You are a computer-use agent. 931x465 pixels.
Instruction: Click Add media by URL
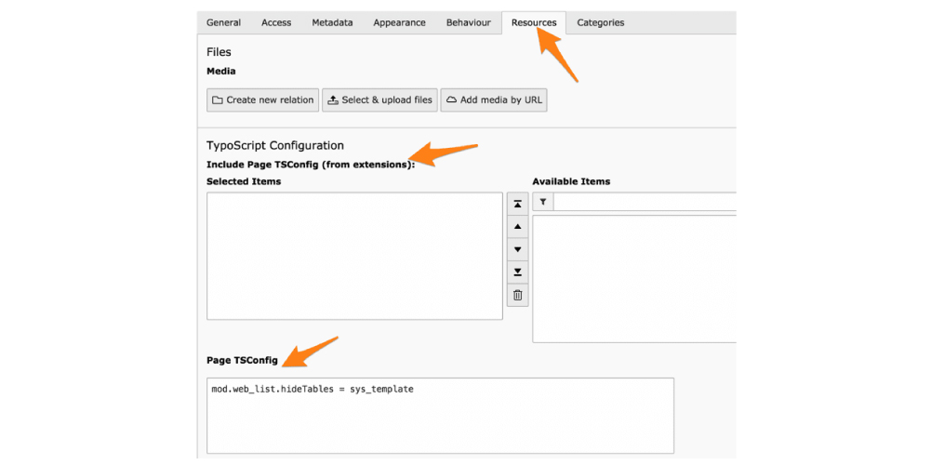tap(494, 100)
